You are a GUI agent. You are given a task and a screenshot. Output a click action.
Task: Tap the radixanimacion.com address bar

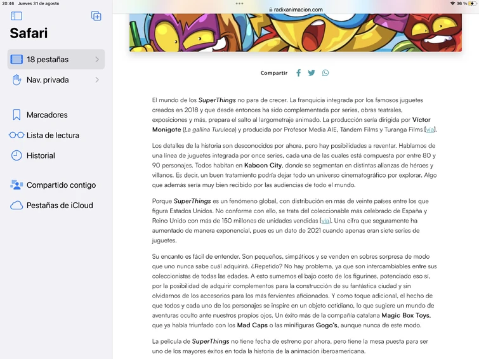point(296,10)
